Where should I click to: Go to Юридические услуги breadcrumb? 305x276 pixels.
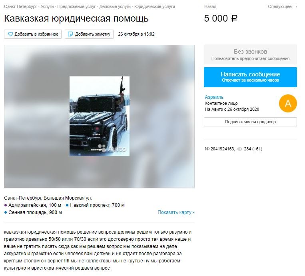click(x=154, y=7)
